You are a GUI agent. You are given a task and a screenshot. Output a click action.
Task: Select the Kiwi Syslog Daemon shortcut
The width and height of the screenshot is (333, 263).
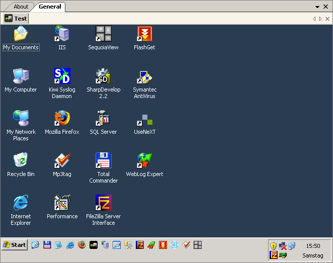tap(62, 83)
